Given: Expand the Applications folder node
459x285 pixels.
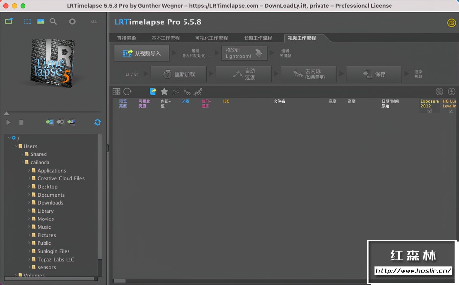Looking at the screenshot, I should click(29, 170).
